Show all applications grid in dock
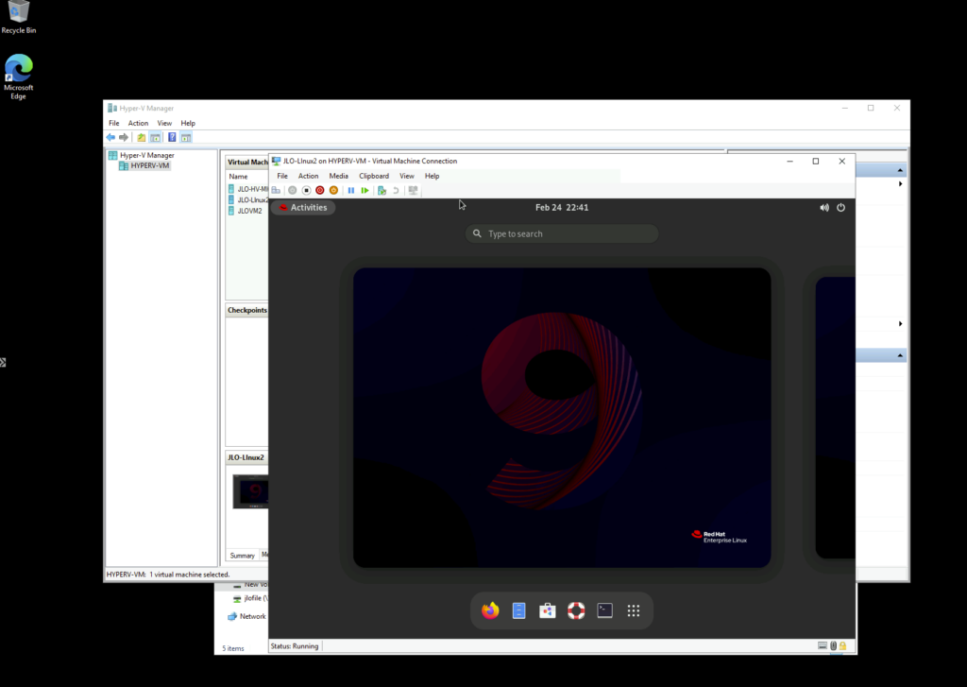Screen dimensions: 967x687 [x=634, y=610]
